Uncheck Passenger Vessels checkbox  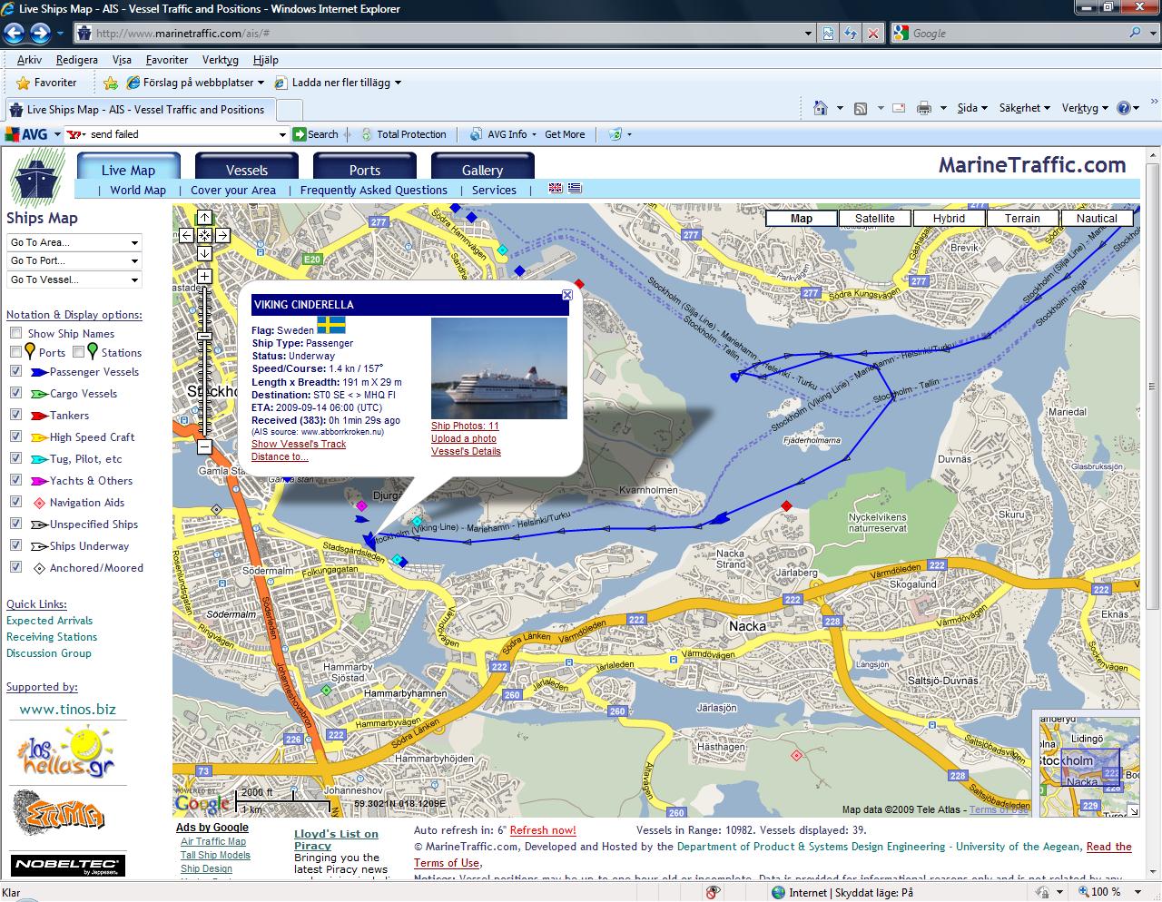pos(15,371)
